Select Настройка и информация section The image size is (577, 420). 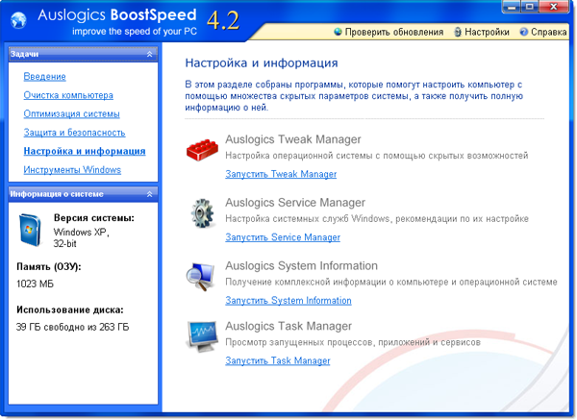click(x=85, y=151)
